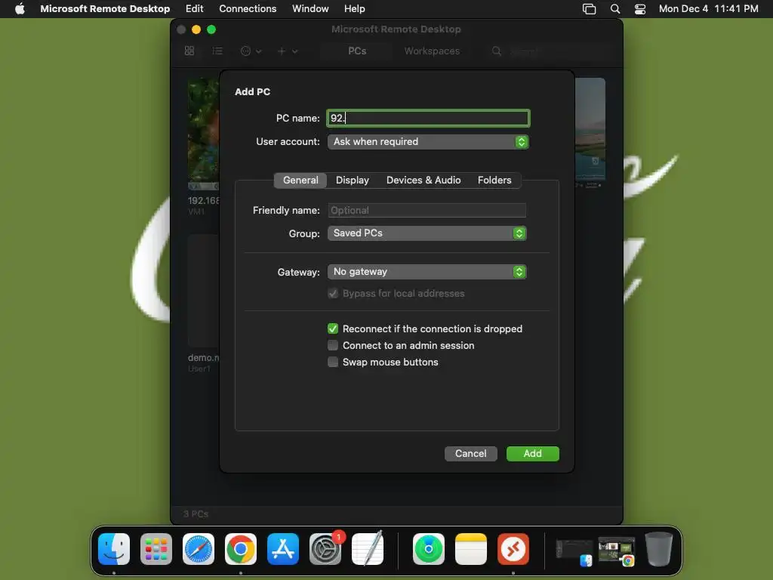Click into the PC name field
Screen dimensions: 773x580
click(x=428, y=118)
